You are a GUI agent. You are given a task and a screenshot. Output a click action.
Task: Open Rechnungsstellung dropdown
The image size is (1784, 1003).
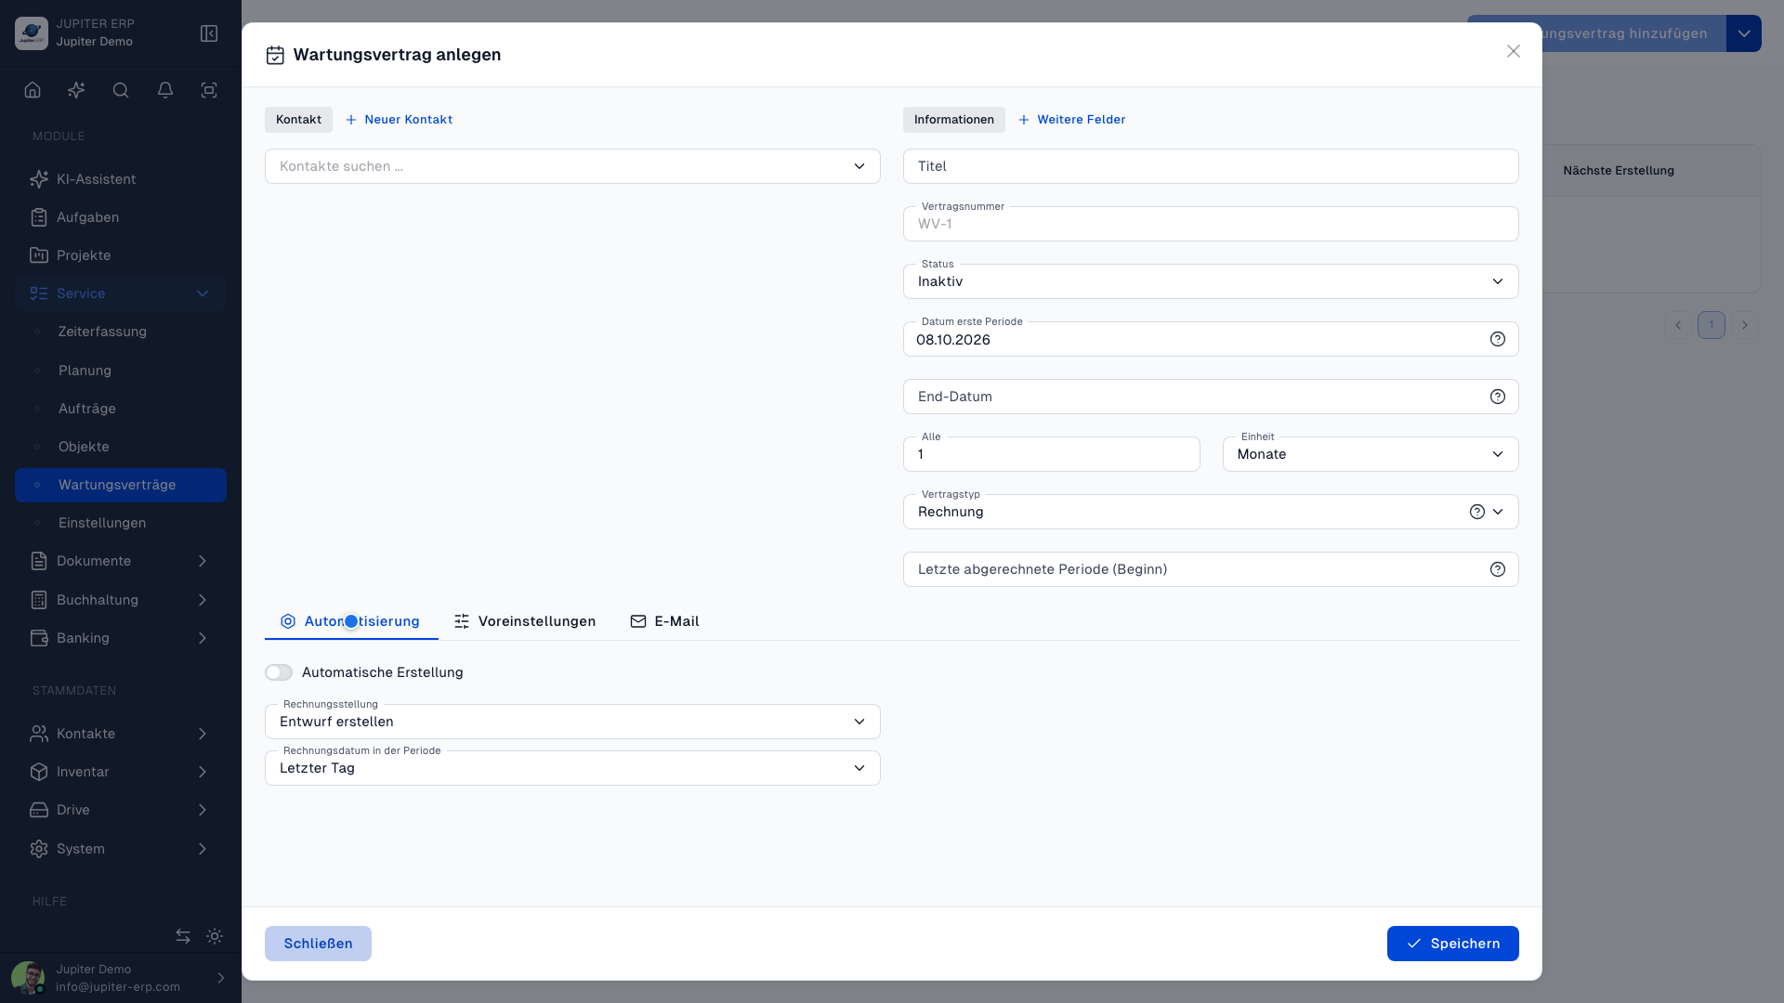572,722
